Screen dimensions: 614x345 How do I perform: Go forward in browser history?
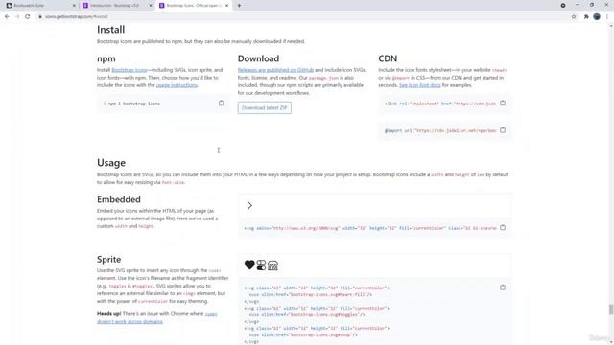point(17,17)
